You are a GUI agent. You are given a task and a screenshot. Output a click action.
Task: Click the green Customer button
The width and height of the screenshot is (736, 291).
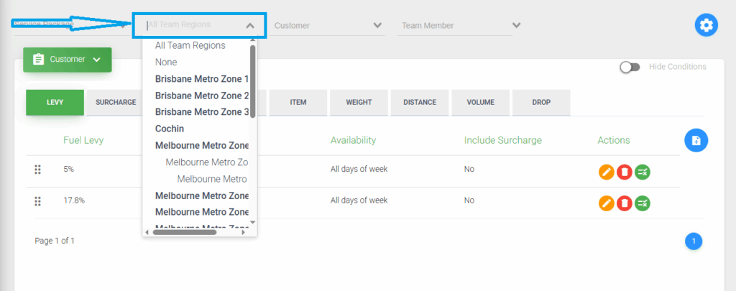(67, 60)
